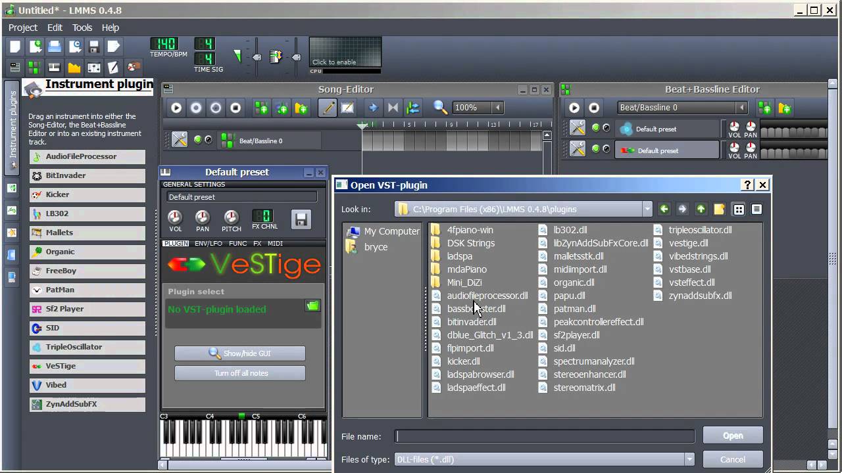Click the Song-Editor zoom magnifier icon

click(x=440, y=108)
